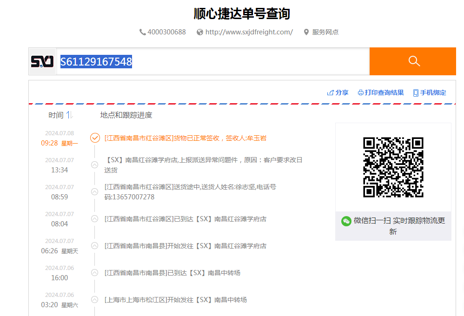Click the 打印查询结果 print results link
The height and width of the screenshot is (316, 464).
click(381, 92)
